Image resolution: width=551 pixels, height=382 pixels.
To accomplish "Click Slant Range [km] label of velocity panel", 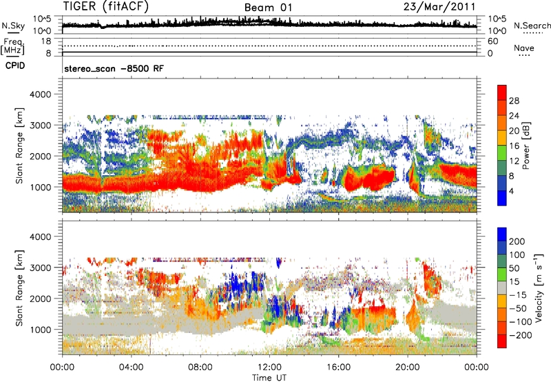I will click(x=19, y=288).
